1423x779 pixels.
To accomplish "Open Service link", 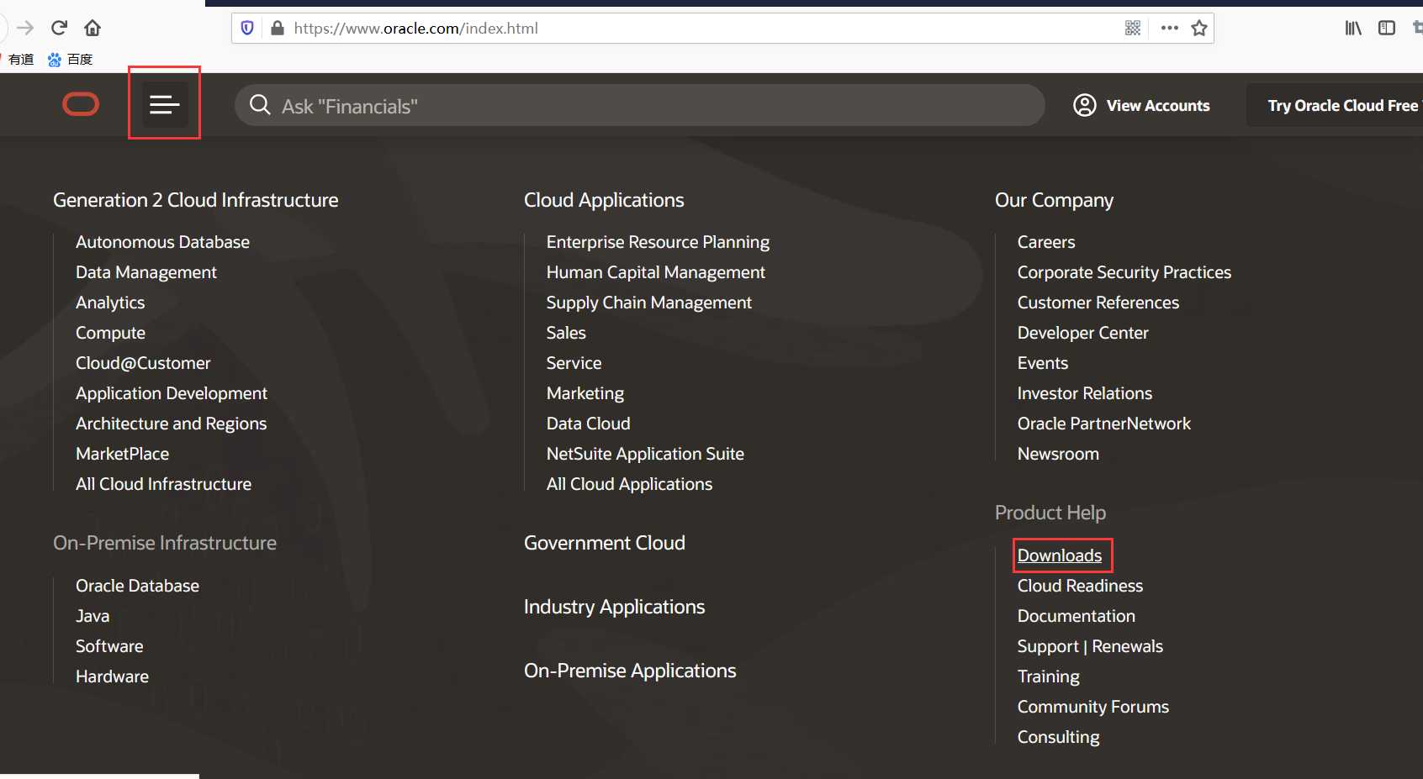I will click(x=574, y=363).
